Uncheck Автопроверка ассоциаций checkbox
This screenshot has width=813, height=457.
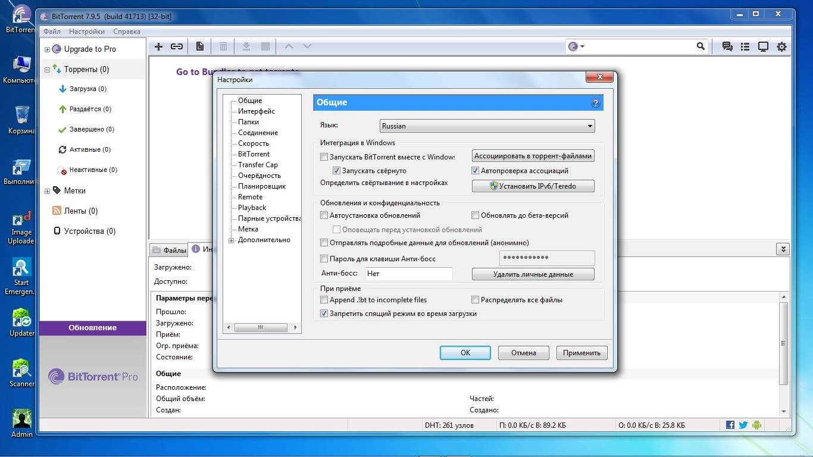pos(475,171)
